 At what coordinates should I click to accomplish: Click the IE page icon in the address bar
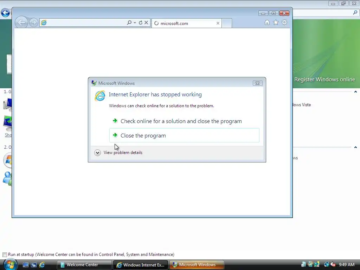click(44, 22)
